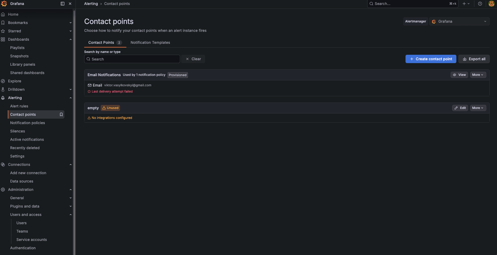Open the help question mark icon
Image resolution: width=497 pixels, height=255 pixels.
(480, 4)
